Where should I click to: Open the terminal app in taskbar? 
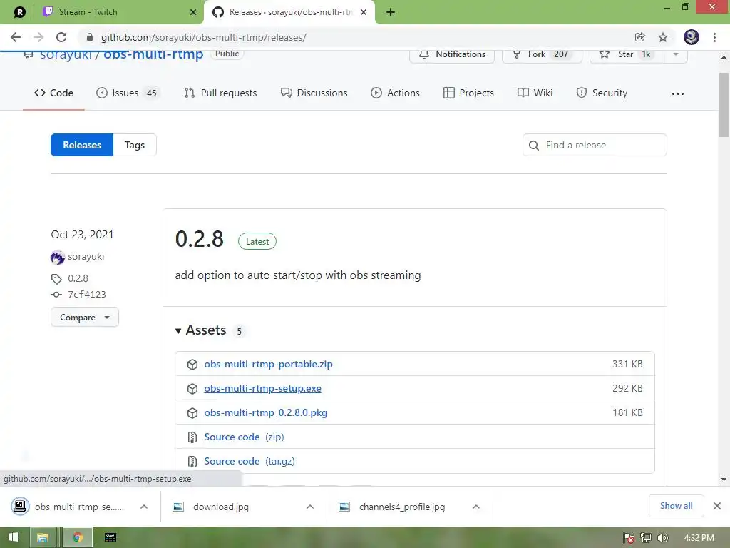click(x=110, y=537)
